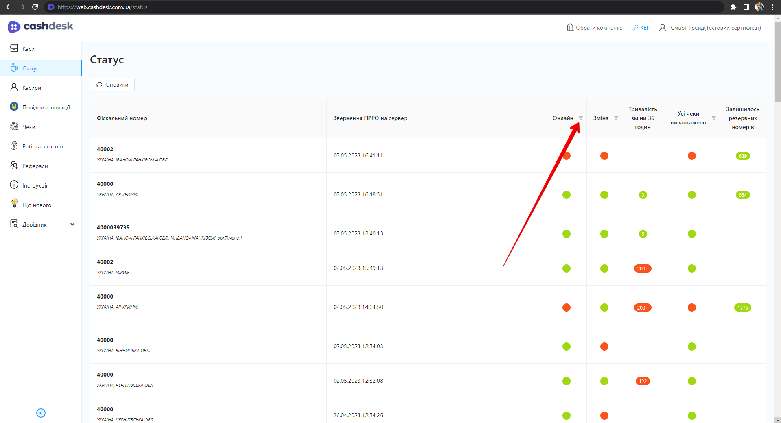This screenshot has height=423, width=781.
Task: Click the Чеки receipts icon in sidebar
Action: pyautogui.click(x=14, y=126)
